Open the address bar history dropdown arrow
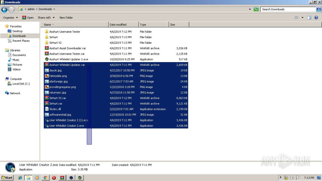Screen dimensions: 322x181 [x=250, y=9]
